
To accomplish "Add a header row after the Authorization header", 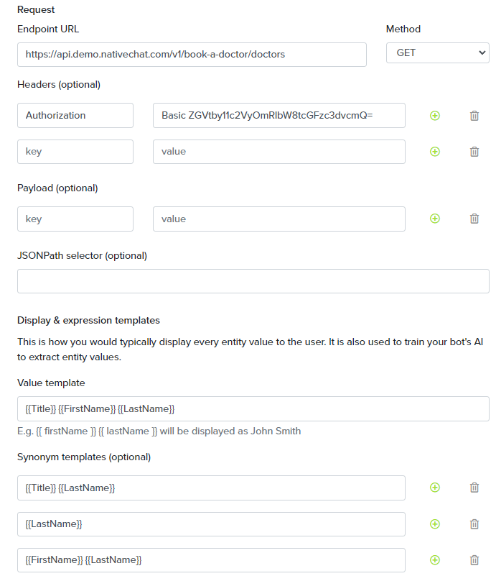I will [x=435, y=116].
